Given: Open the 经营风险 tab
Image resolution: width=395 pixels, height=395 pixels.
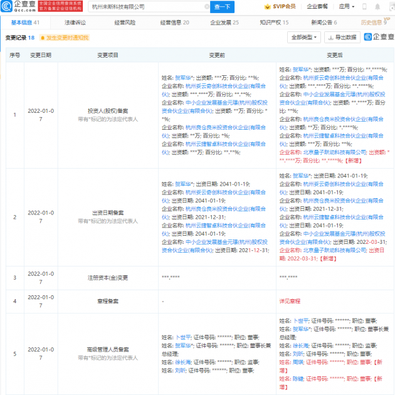Looking at the screenshot, I should tap(125, 23).
